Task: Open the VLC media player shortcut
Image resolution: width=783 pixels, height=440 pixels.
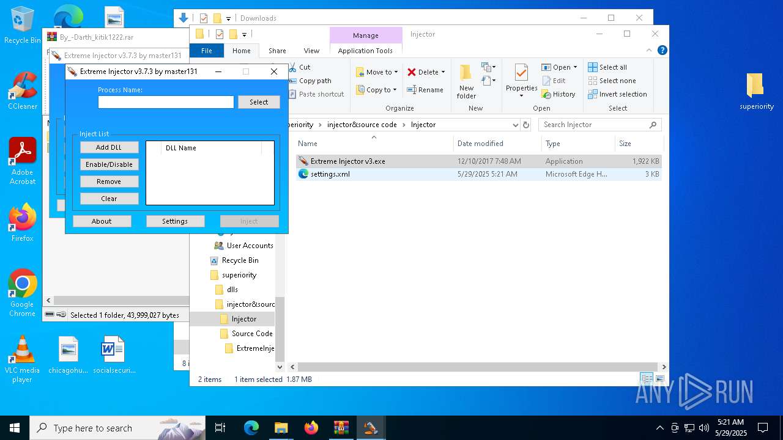Action: (22, 359)
